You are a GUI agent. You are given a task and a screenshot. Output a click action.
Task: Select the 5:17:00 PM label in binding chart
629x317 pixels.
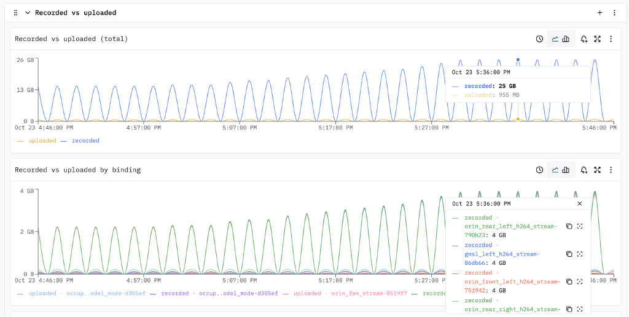[335, 281]
